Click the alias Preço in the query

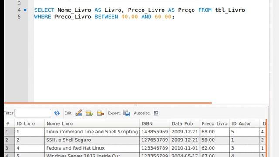187,10
